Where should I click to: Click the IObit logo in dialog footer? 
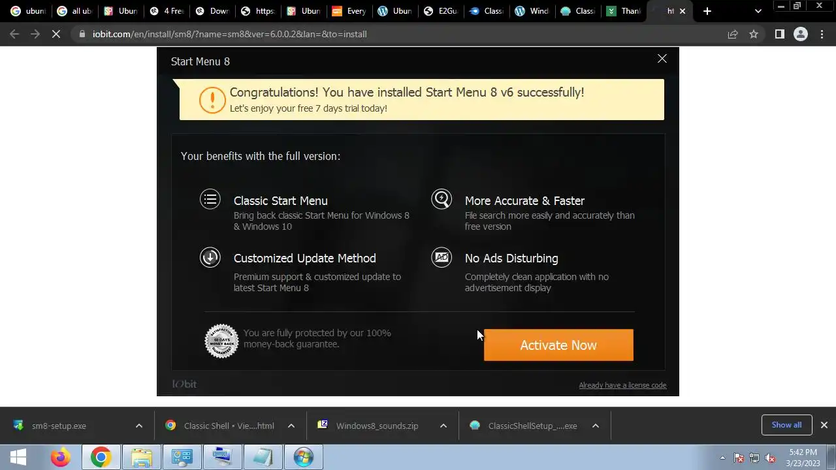pyautogui.click(x=184, y=384)
